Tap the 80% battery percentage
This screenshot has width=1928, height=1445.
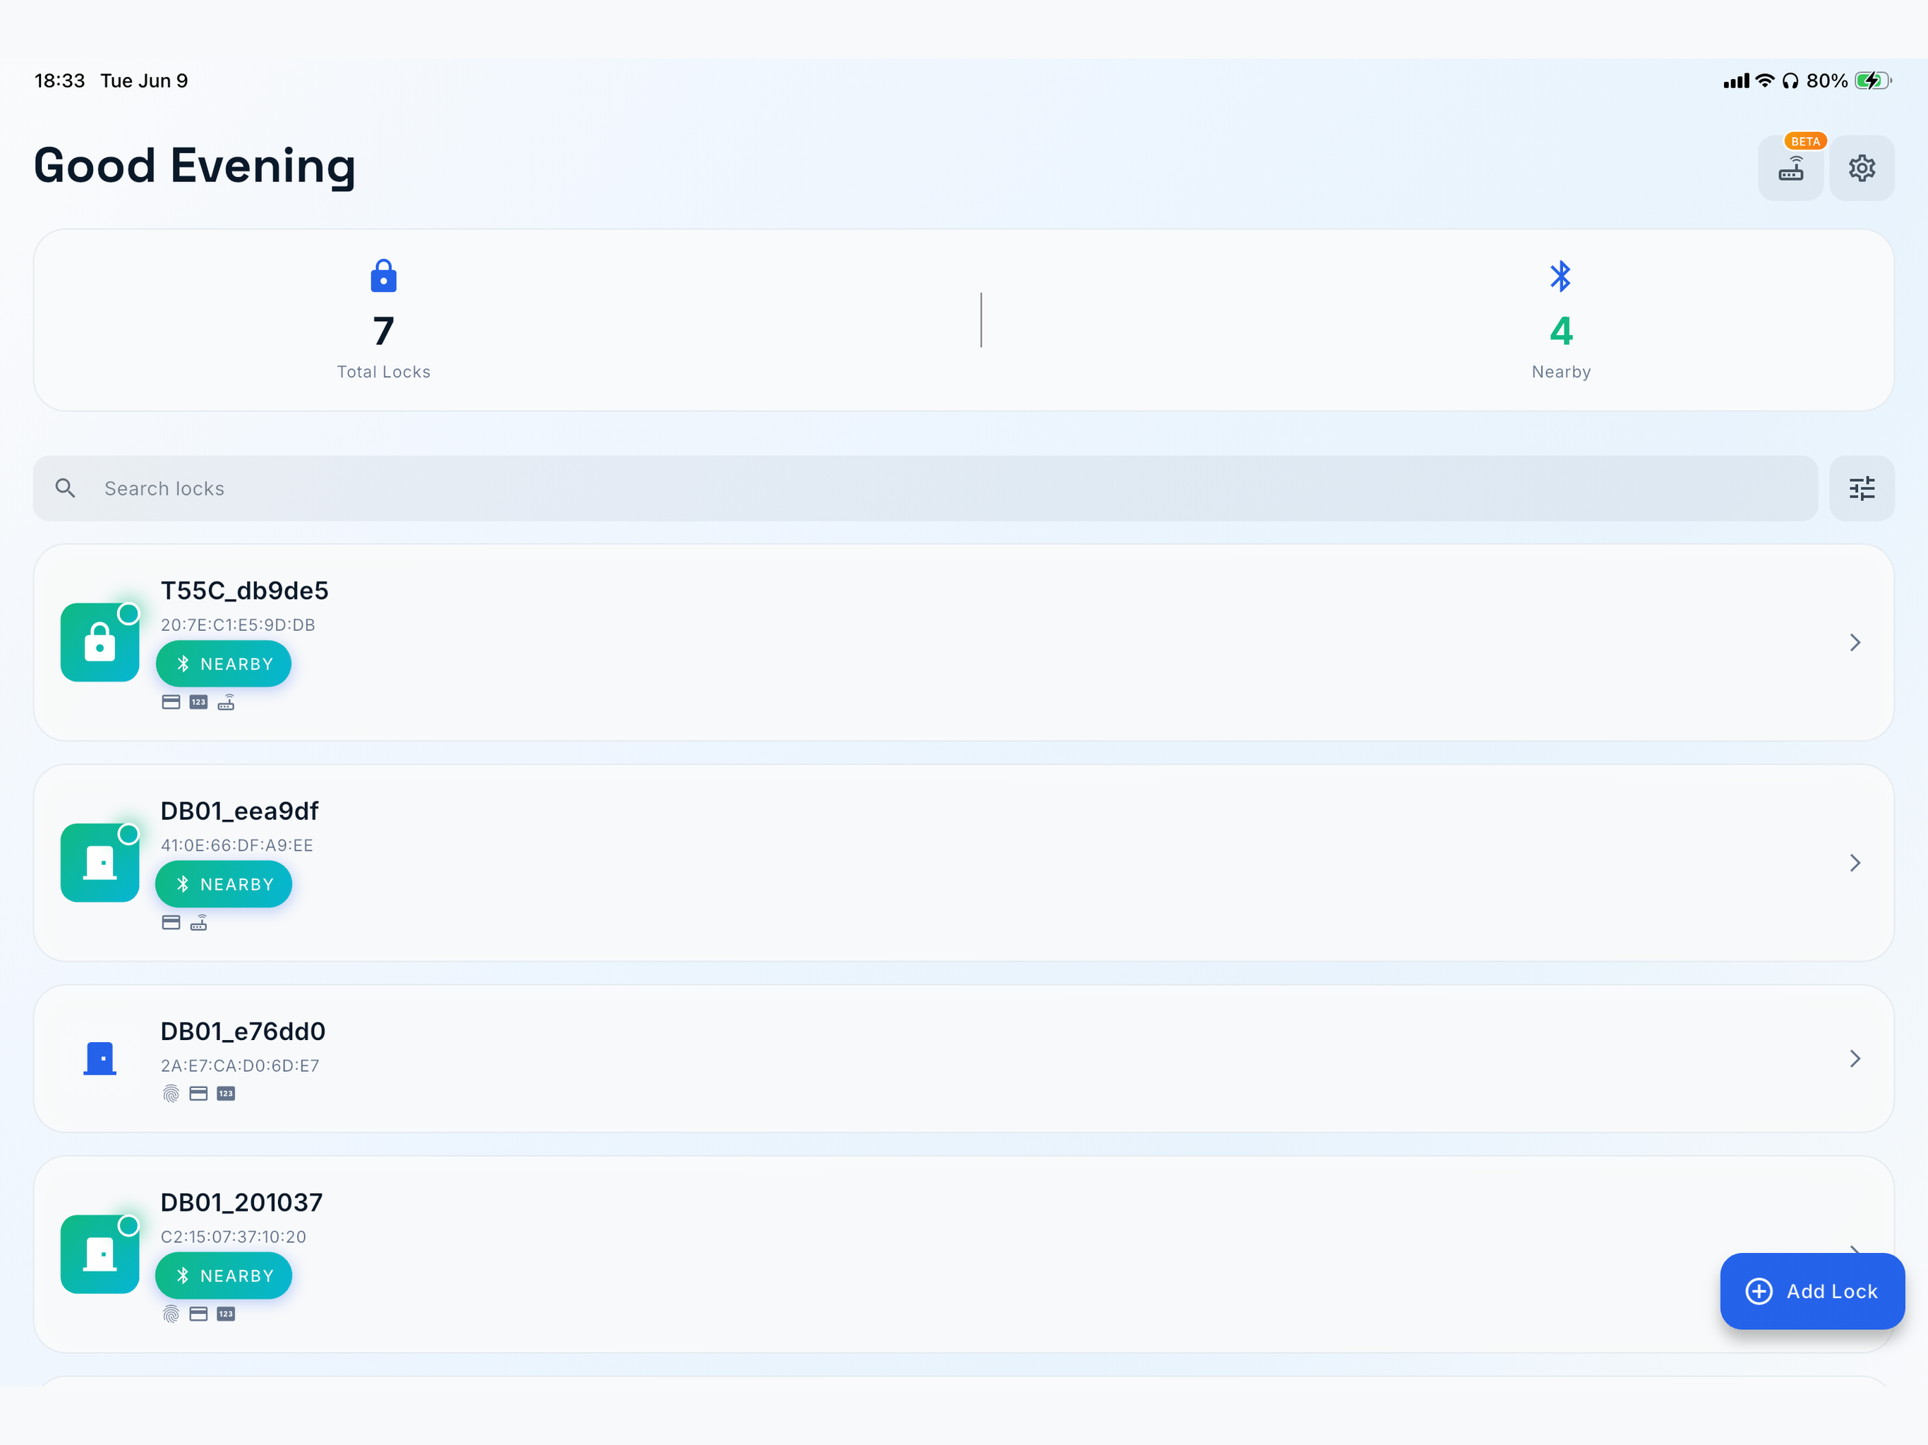pos(1827,81)
